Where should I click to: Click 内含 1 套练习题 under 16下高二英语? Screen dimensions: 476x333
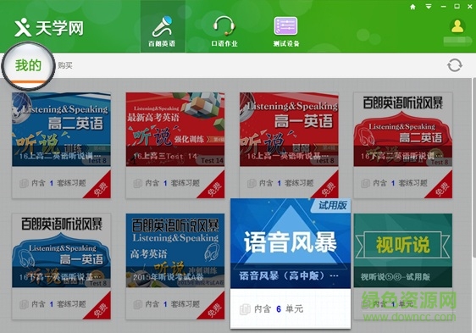coord(400,183)
